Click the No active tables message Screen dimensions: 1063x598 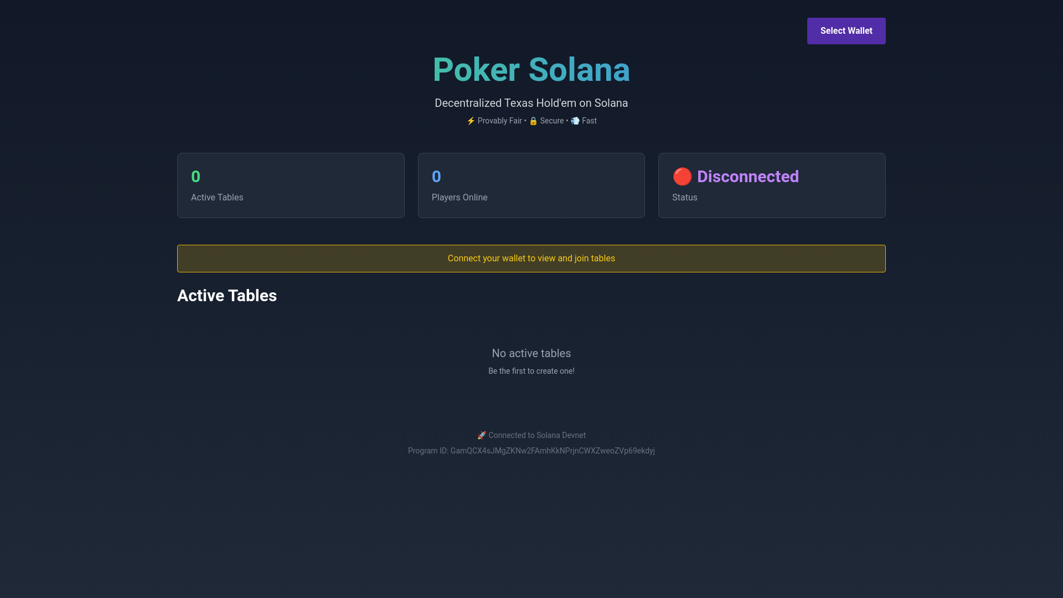(x=531, y=353)
